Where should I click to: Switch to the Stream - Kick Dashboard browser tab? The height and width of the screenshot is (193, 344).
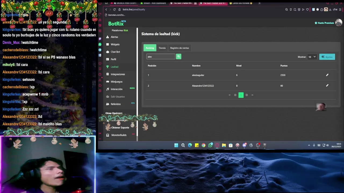point(153,3)
